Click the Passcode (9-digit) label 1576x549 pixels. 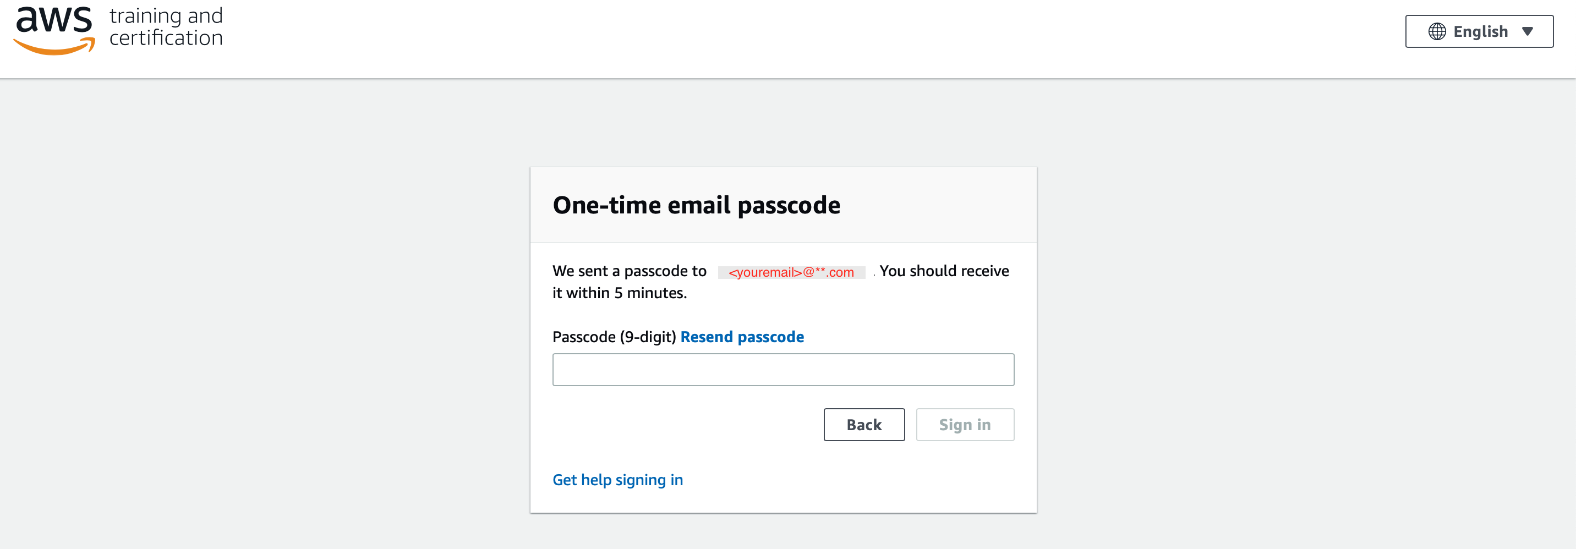[x=614, y=337]
